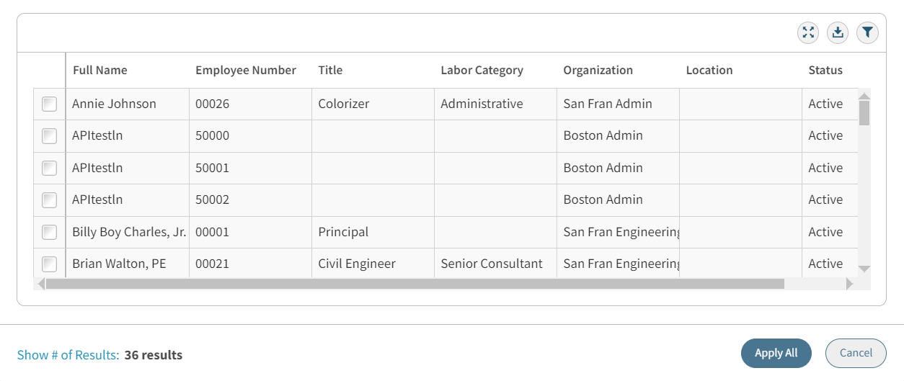Click the Labor Category column header

482,71
